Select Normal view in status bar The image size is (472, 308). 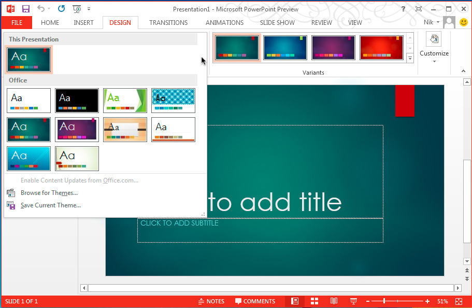294,301
